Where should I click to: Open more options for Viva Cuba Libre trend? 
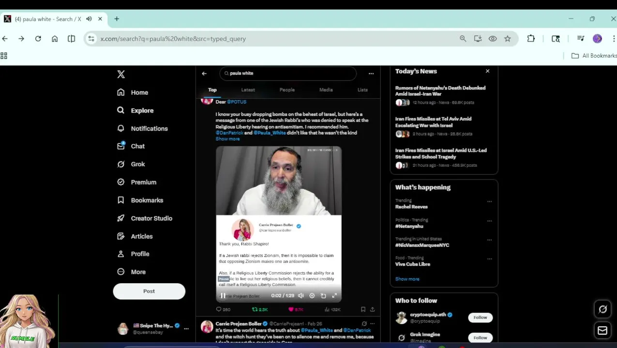(x=489, y=259)
